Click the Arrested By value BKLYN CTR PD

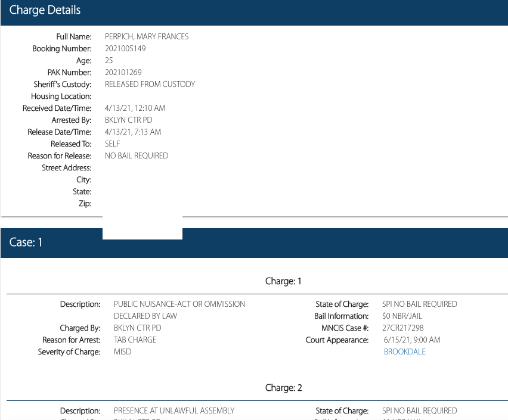click(x=128, y=120)
